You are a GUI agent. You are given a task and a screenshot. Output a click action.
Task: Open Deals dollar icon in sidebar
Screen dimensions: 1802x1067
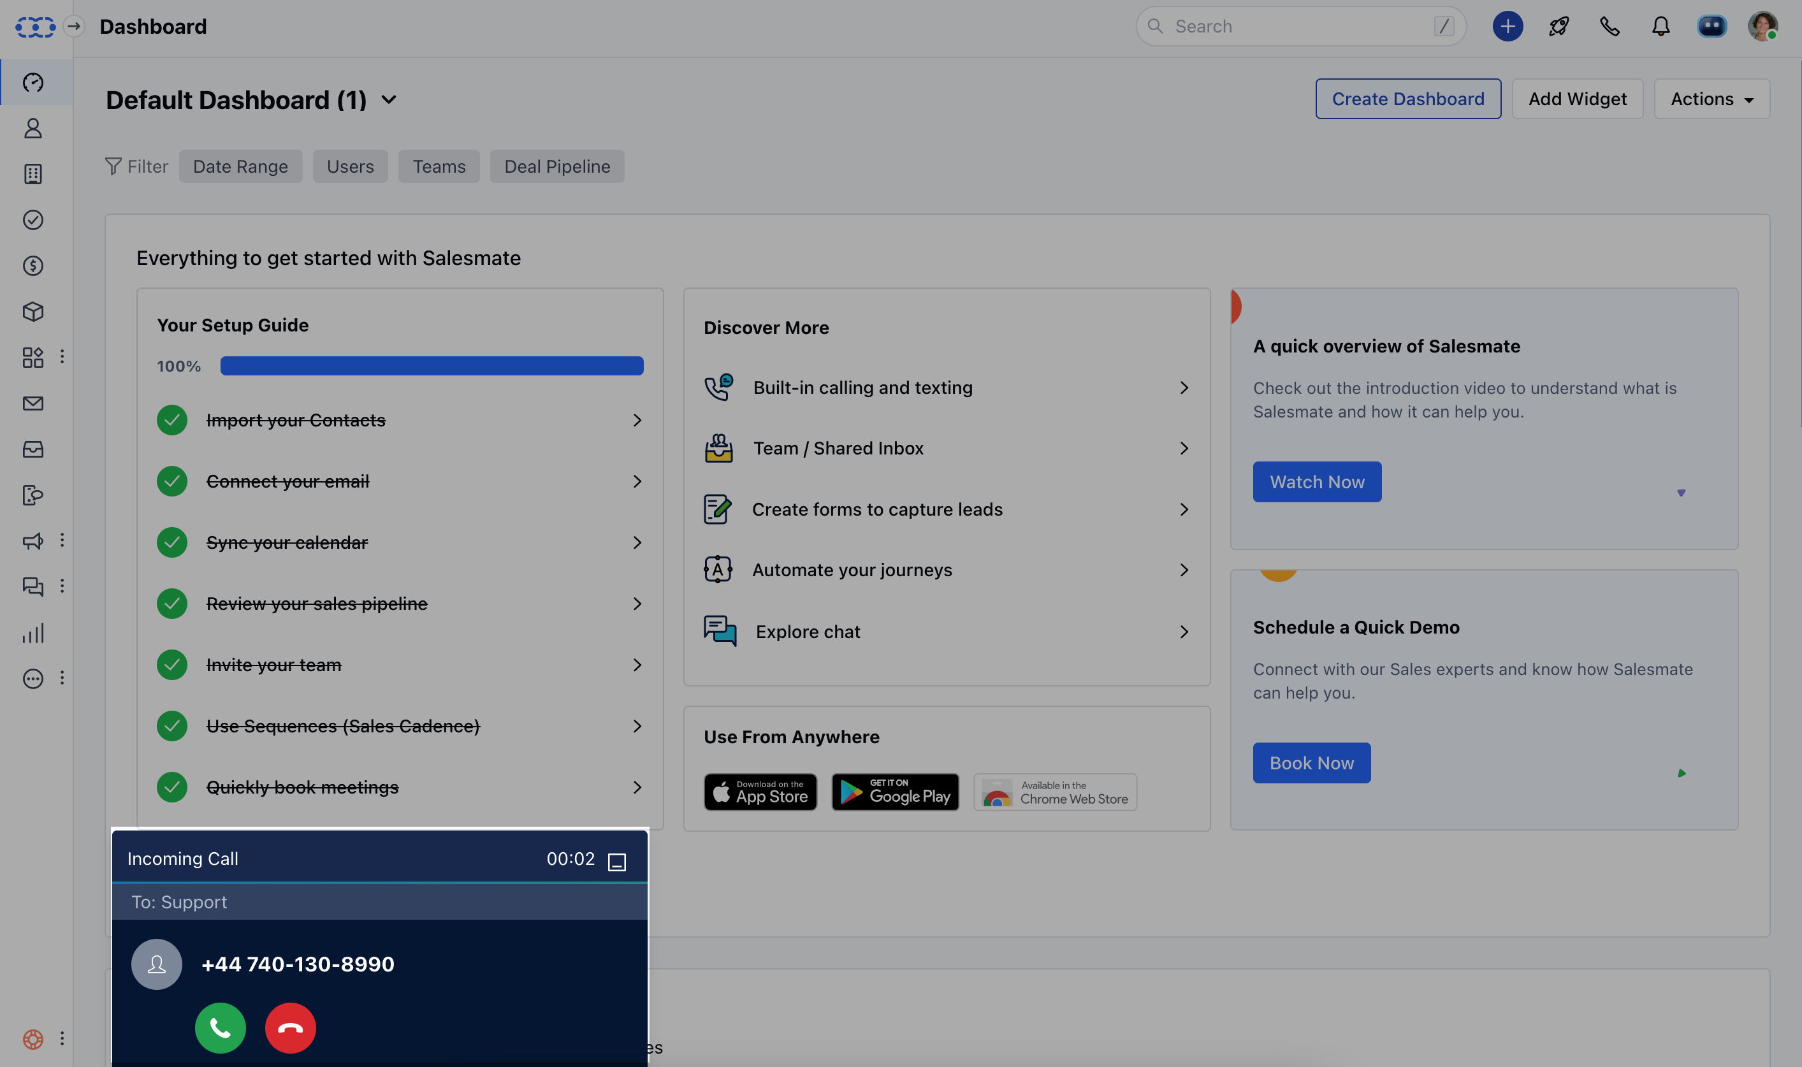click(33, 266)
